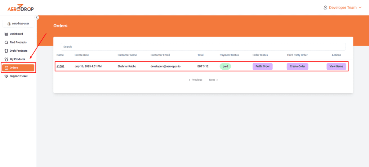Click View Items for order #1001
Viewport: 369px width, 167px height.
click(336, 66)
